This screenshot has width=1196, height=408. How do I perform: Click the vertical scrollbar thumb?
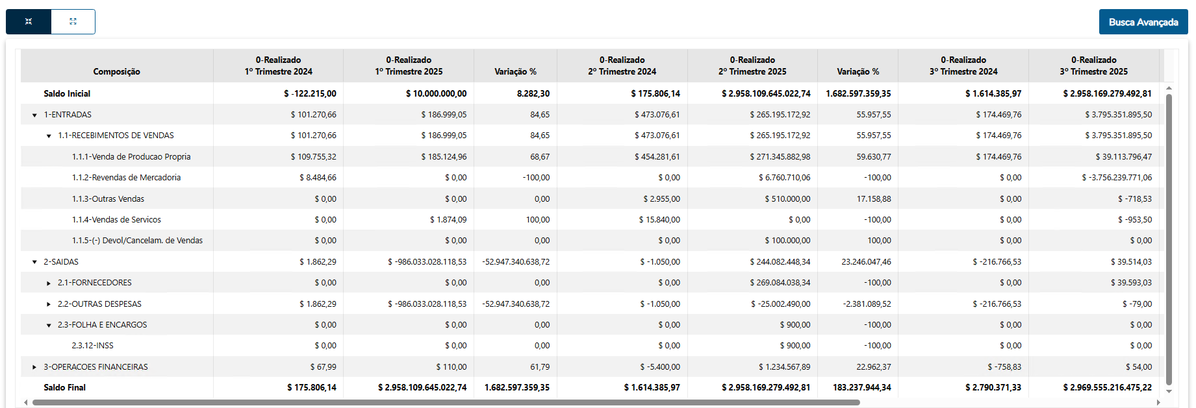(1169, 240)
